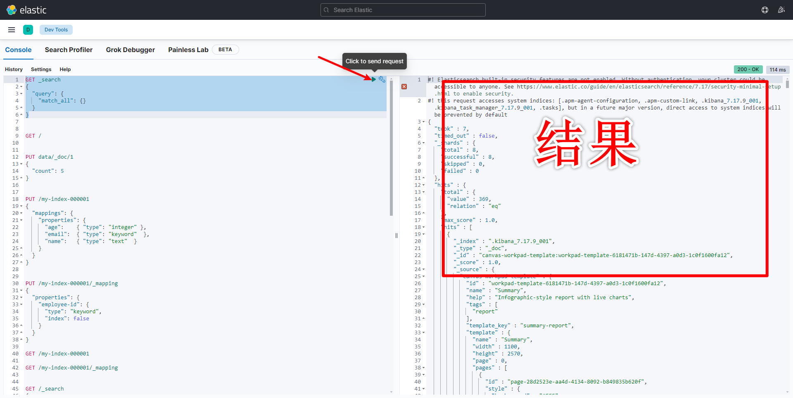Screen dimensions: 793x398
Task: Collapse the root object at response line 3
Action: click(424, 122)
